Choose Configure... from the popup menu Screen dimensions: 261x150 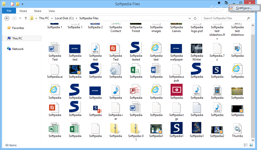[x=244, y=8]
